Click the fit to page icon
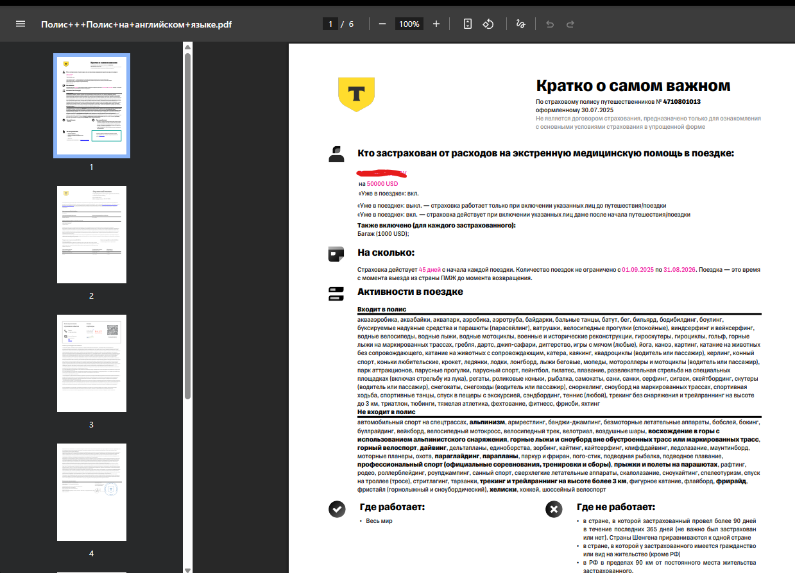This screenshot has width=795, height=573. tap(468, 24)
